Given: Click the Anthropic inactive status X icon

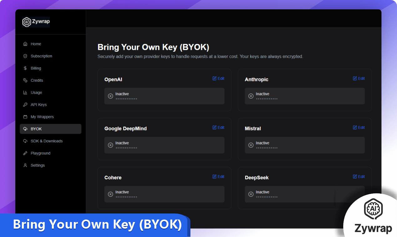Looking at the screenshot, I should 251,96.
